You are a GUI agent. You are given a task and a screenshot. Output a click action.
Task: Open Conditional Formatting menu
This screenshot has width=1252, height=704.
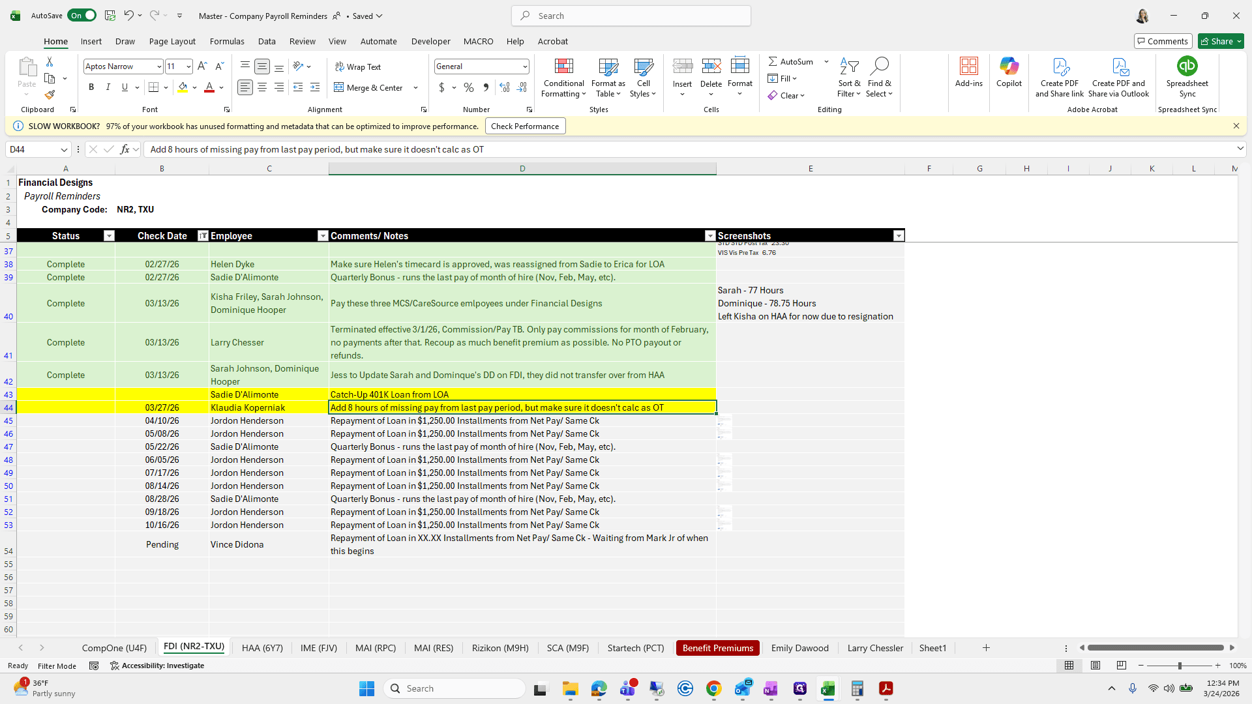pyautogui.click(x=563, y=78)
